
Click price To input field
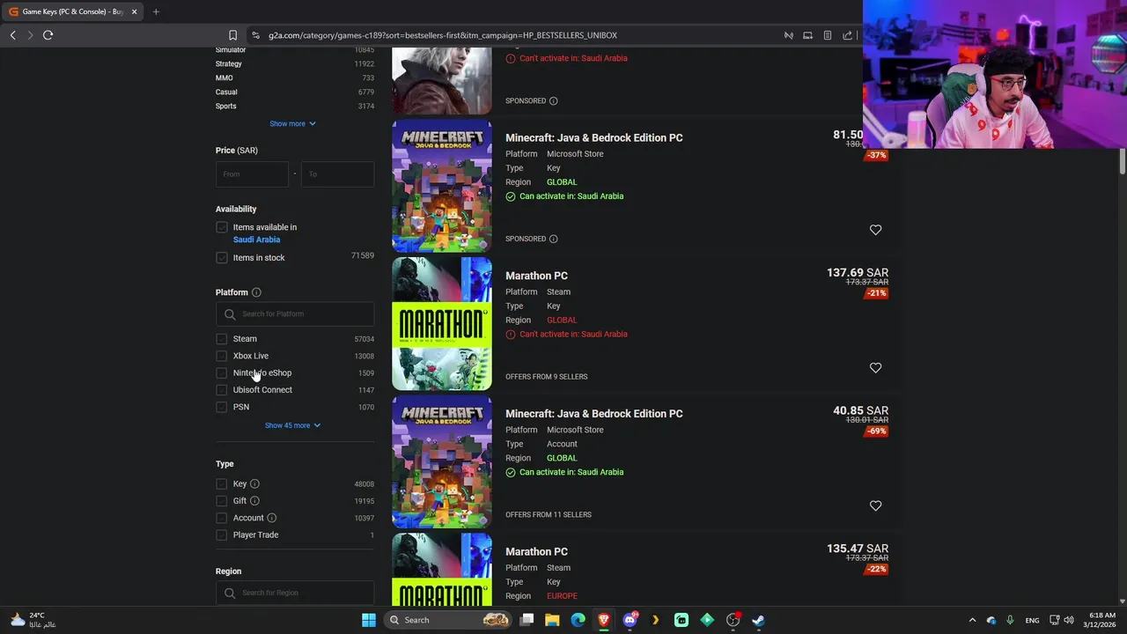click(337, 174)
